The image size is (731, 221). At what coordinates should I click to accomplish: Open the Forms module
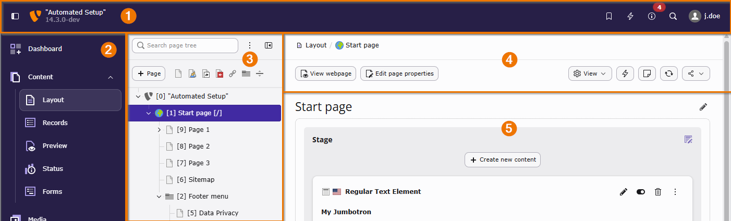coord(70,192)
